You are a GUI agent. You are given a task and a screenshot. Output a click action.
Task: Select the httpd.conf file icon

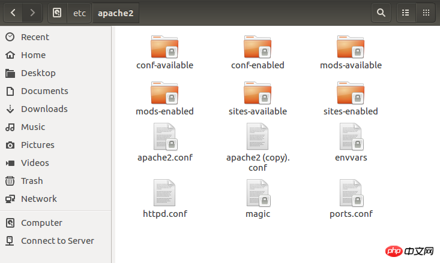point(164,193)
